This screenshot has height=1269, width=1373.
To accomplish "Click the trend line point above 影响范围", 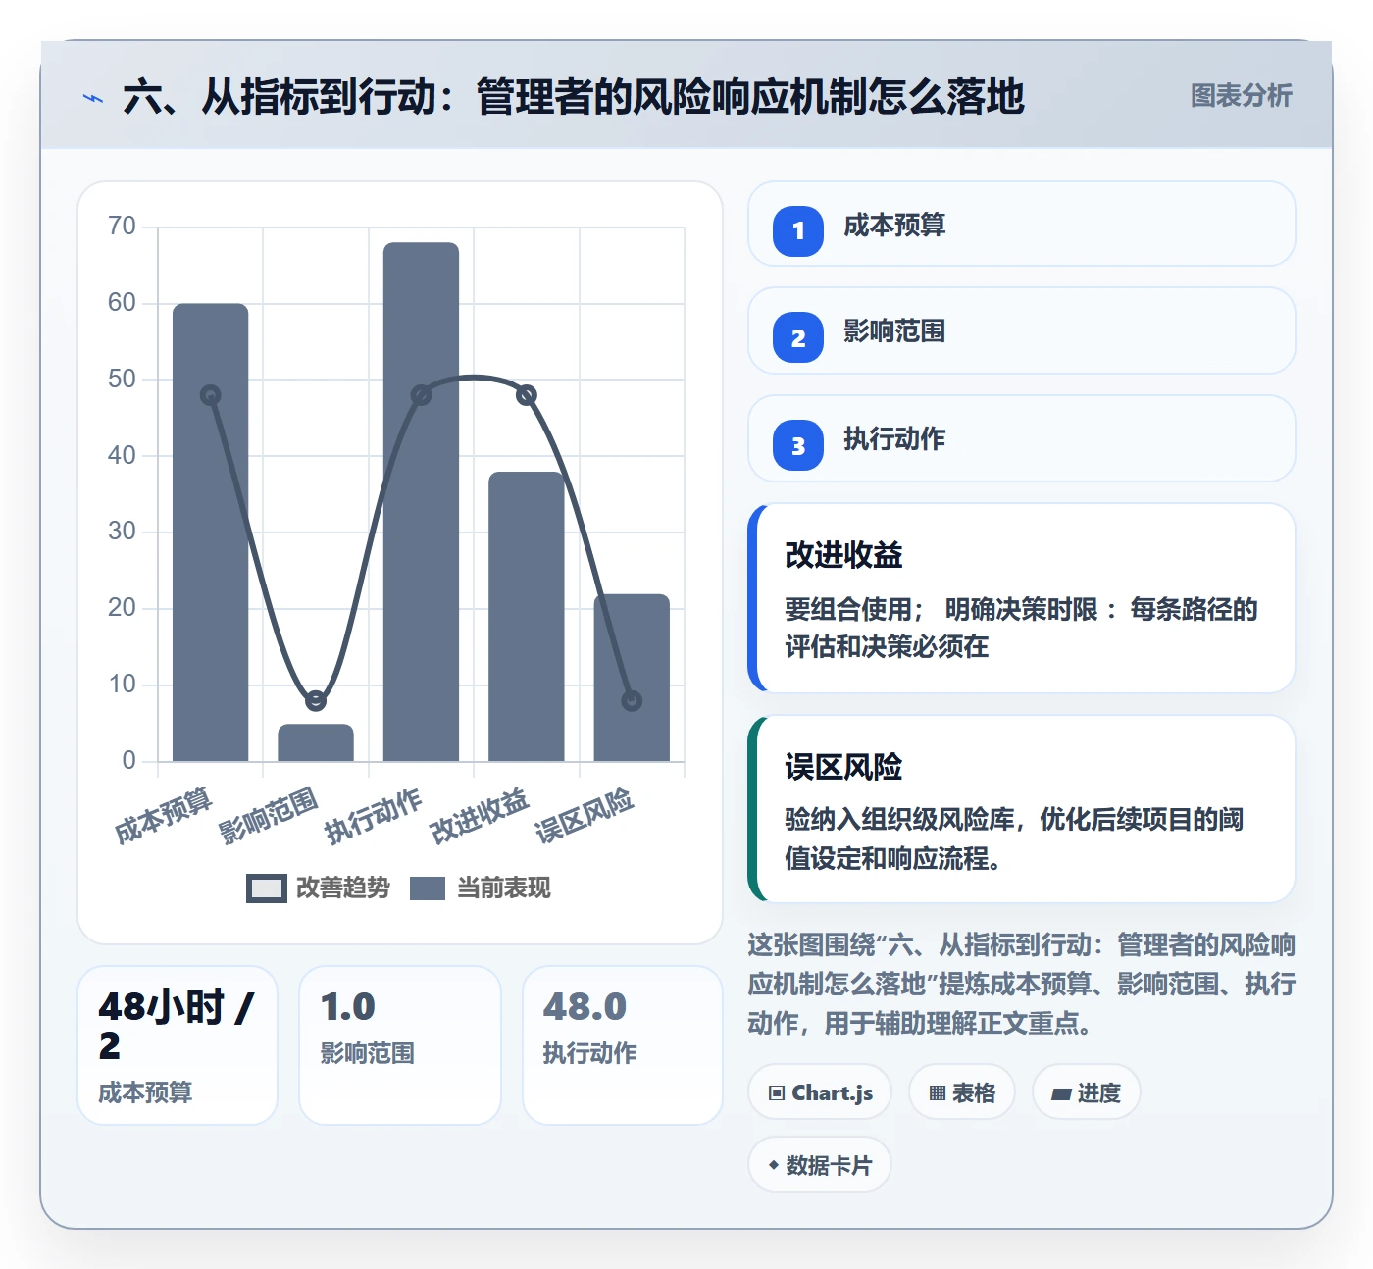I will tap(316, 700).
